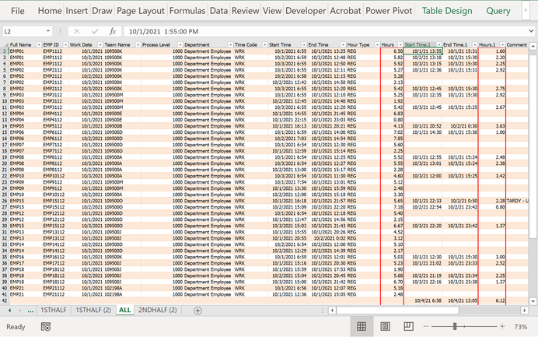This screenshot has height=337, width=538.
Task: Click the horizontal scrollbar right arrow
Action: point(524,311)
